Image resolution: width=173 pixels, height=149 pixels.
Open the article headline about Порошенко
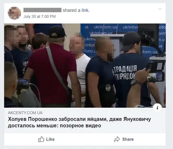click(79, 122)
